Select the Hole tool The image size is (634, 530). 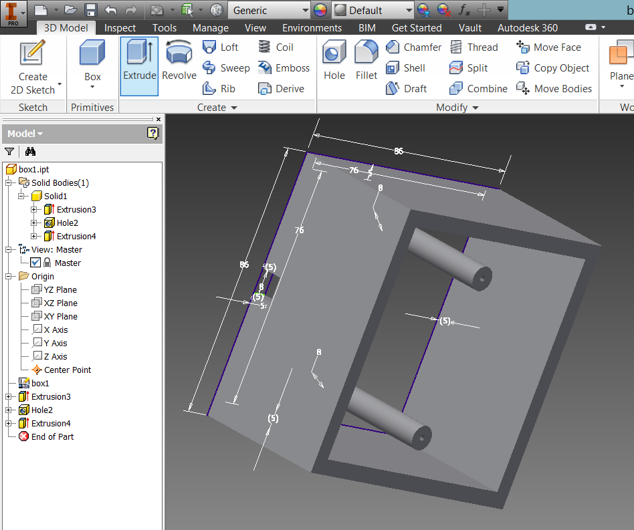tap(334, 59)
